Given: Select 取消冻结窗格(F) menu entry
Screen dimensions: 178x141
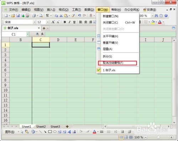Looking at the screenshot, I should coord(117,63).
